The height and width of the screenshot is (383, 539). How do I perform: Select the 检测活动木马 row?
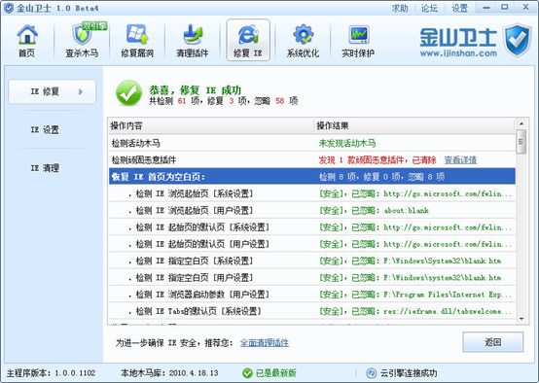click(312, 143)
